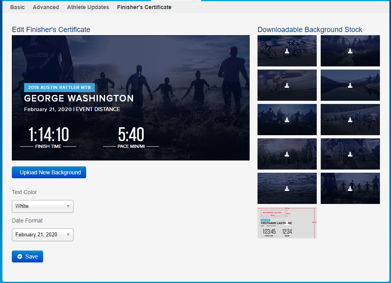Open the Text Color dropdown
The width and height of the screenshot is (391, 283).
pyautogui.click(x=43, y=206)
